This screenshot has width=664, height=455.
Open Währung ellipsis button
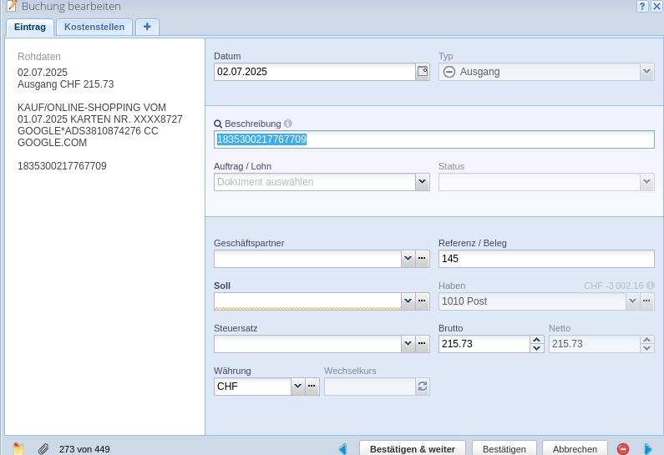(312, 387)
